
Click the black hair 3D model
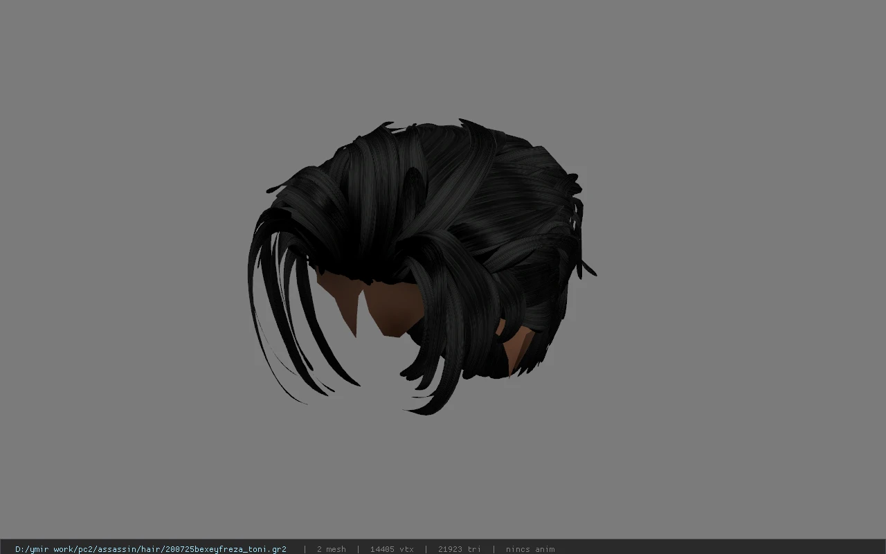click(x=422, y=267)
